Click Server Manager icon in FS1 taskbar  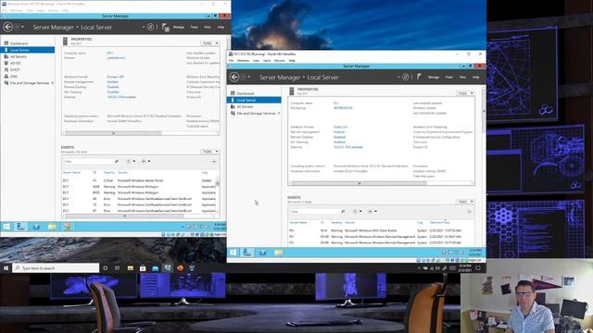[x=247, y=253]
